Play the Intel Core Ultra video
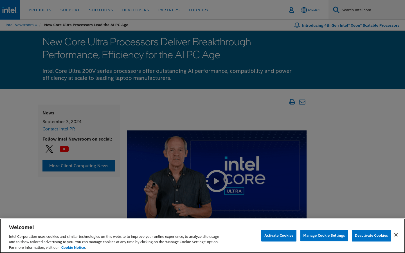 (x=217, y=181)
